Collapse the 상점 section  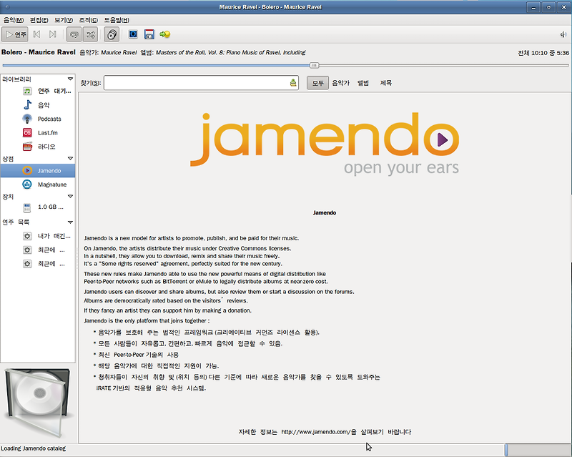(x=70, y=159)
